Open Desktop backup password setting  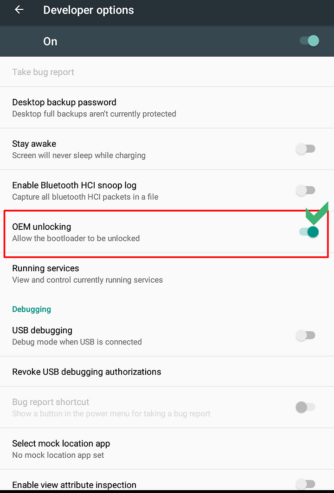point(167,108)
